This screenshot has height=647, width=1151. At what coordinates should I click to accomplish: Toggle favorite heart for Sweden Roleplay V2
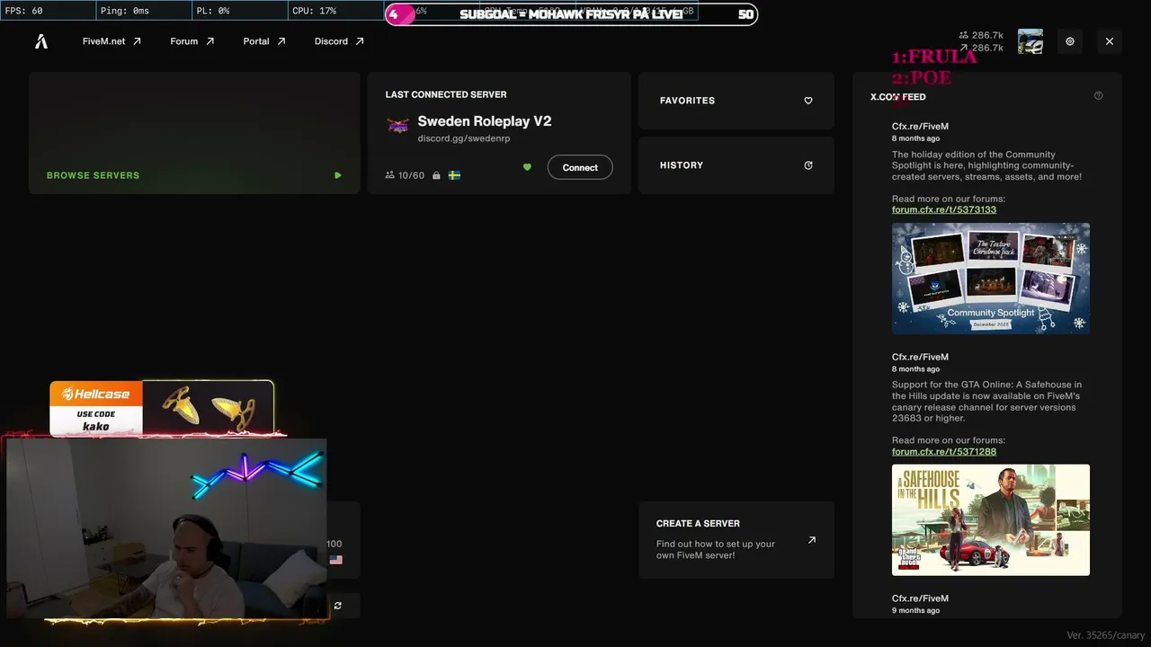point(527,167)
